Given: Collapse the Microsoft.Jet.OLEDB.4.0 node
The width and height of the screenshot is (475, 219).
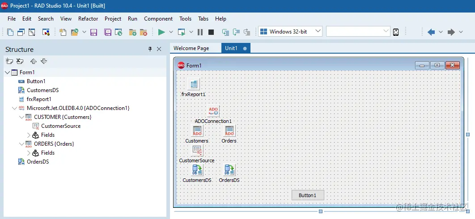Looking at the screenshot, I should [x=15, y=108].
